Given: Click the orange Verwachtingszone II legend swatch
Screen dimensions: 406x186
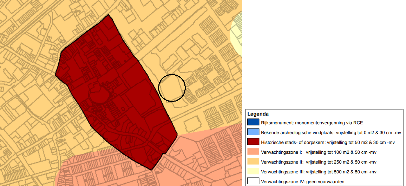Looking at the screenshot, I should click(x=253, y=162).
